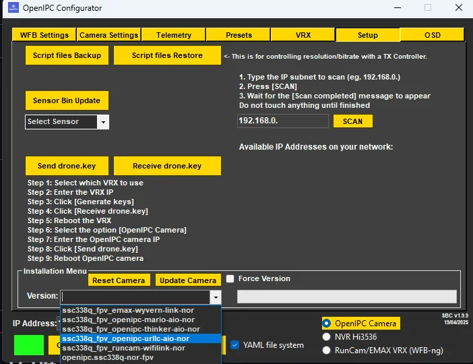Select highlighted ssc338q_fpv_openipc-urllc-aio-nor entry
Screen dimensions: 473x364
141,338
